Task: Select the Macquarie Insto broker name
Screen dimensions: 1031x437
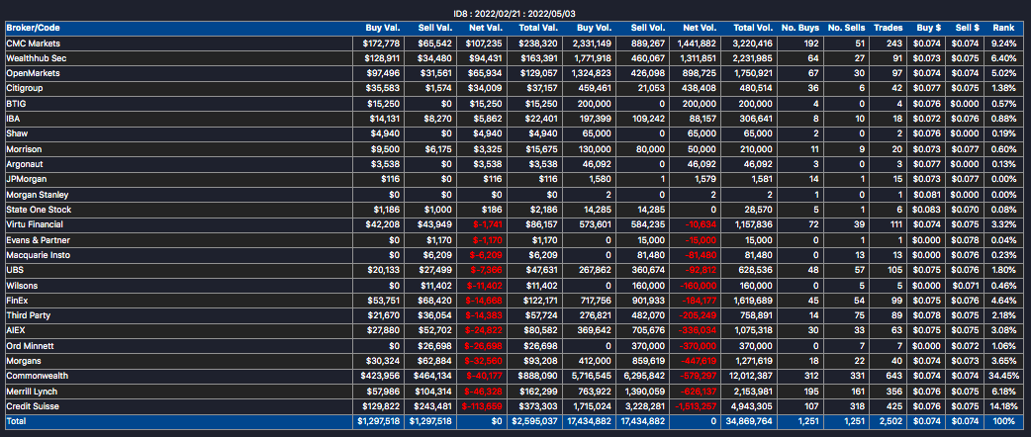Action: (39, 255)
